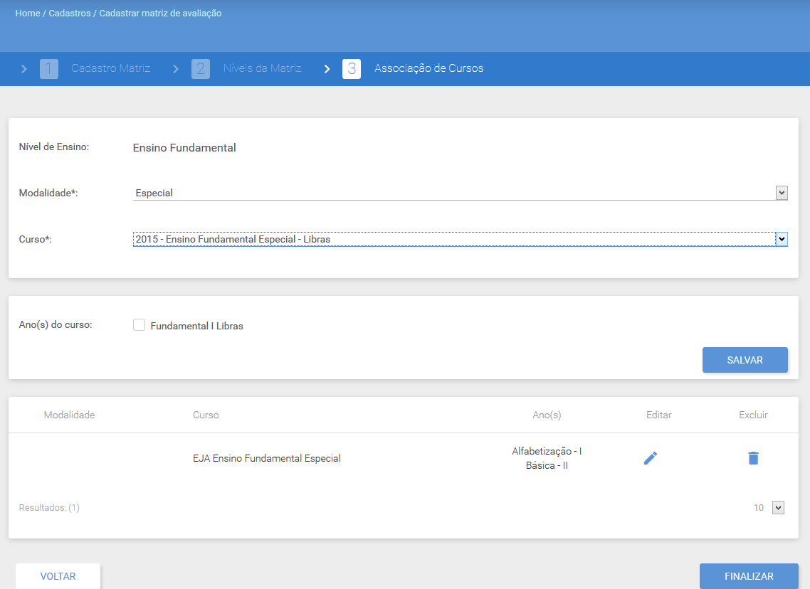Viewport: 810px width, 589px height.
Task: Click the step 3 number badge
Action: (352, 69)
